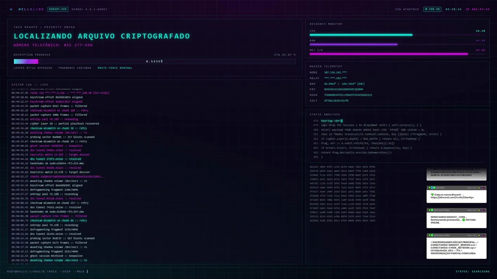This screenshot has height=279, width=497.
Task: Click the KEY value 0x92452313842B9910C282B04
Action: tap(344, 89)
